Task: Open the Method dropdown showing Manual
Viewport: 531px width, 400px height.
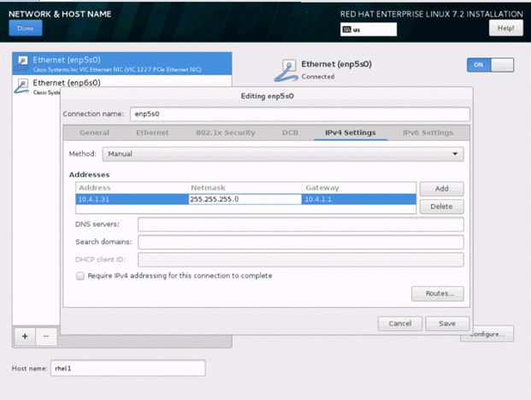Action: 283,154
